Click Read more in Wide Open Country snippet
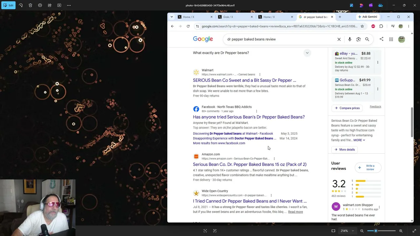The width and height of the screenshot is (420, 236). click(x=295, y=212)
